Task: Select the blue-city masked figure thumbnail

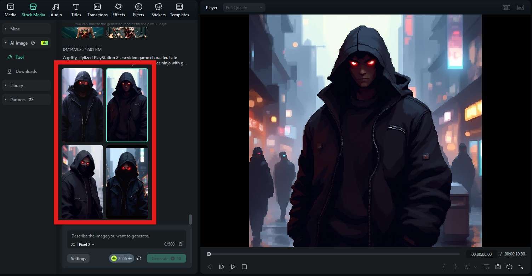Action: click(127, 182)
